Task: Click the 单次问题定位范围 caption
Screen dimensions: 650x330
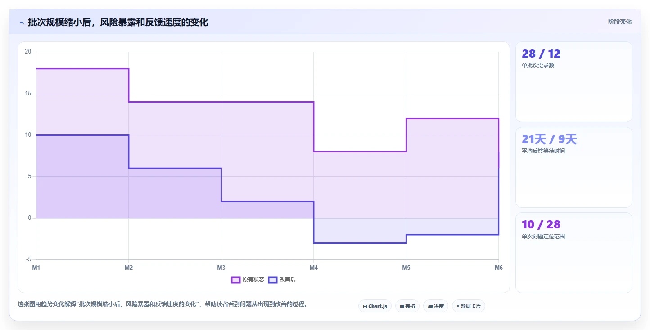Action: pyautogui.click(x=543, y=236)
